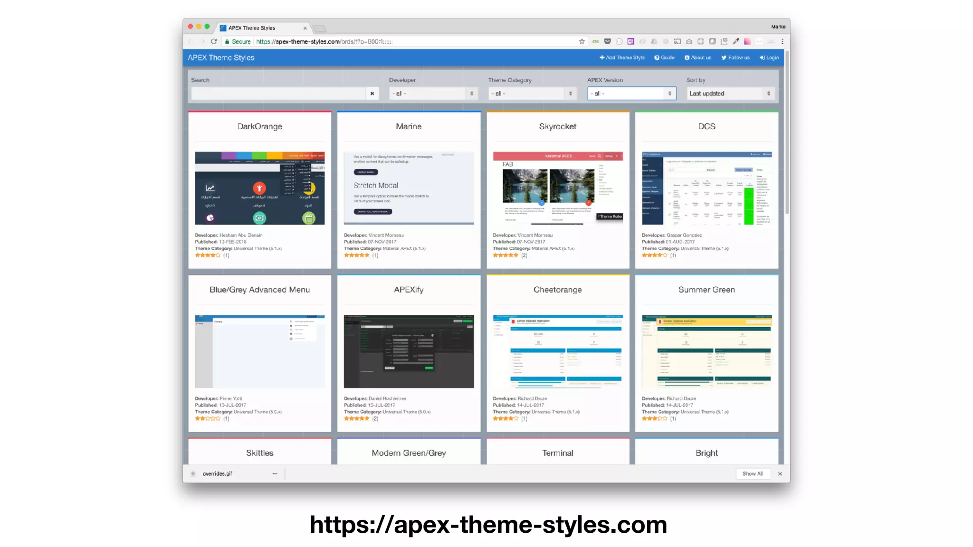Click Add Theme Style link

(x=622, y=58)
